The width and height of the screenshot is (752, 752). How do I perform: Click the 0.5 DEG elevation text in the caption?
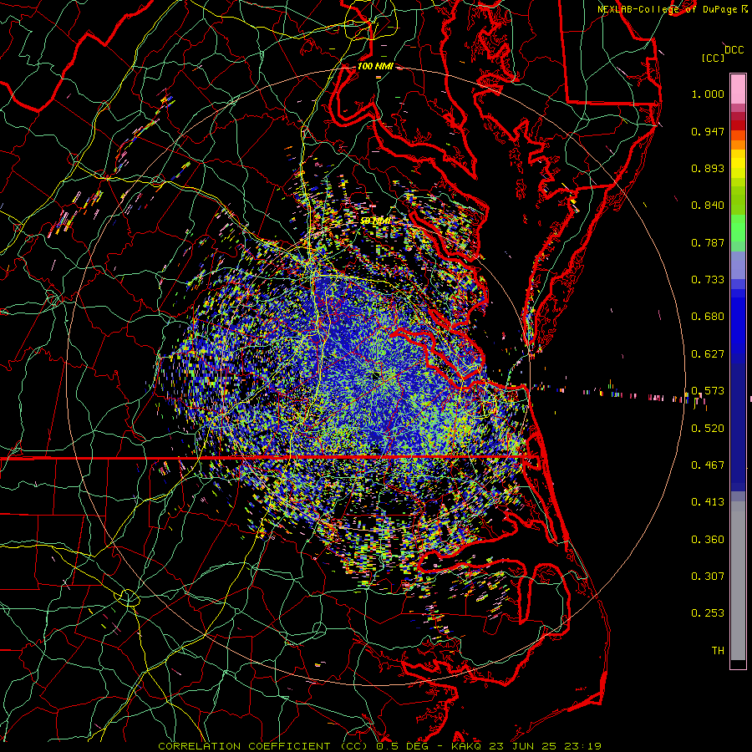402,746
